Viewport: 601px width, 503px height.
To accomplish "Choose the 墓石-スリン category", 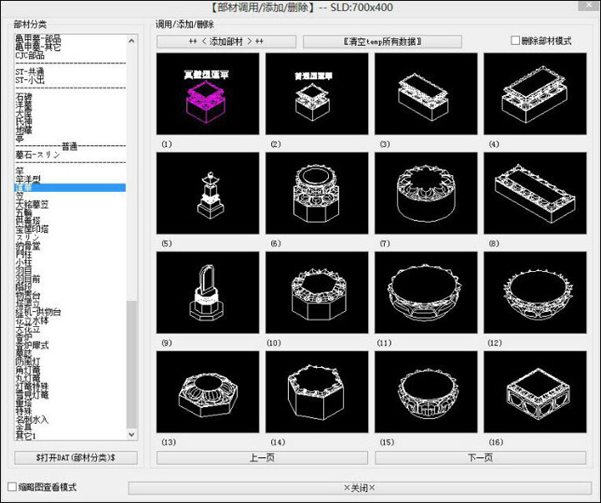I will click(x=38, y=155).
